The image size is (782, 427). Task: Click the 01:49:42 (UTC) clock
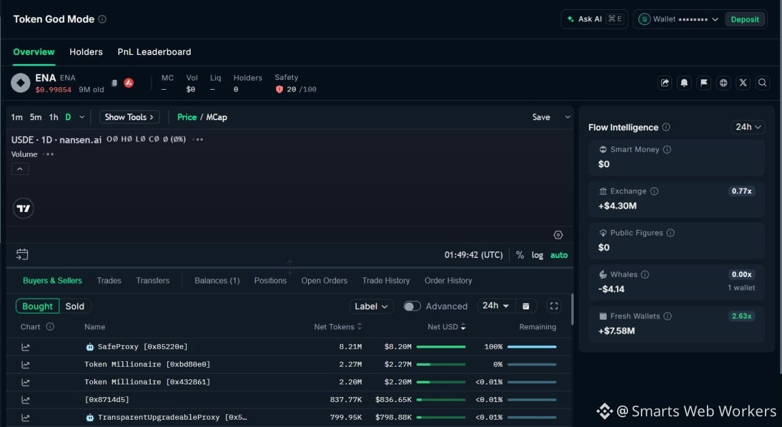(x=473, y=255)
